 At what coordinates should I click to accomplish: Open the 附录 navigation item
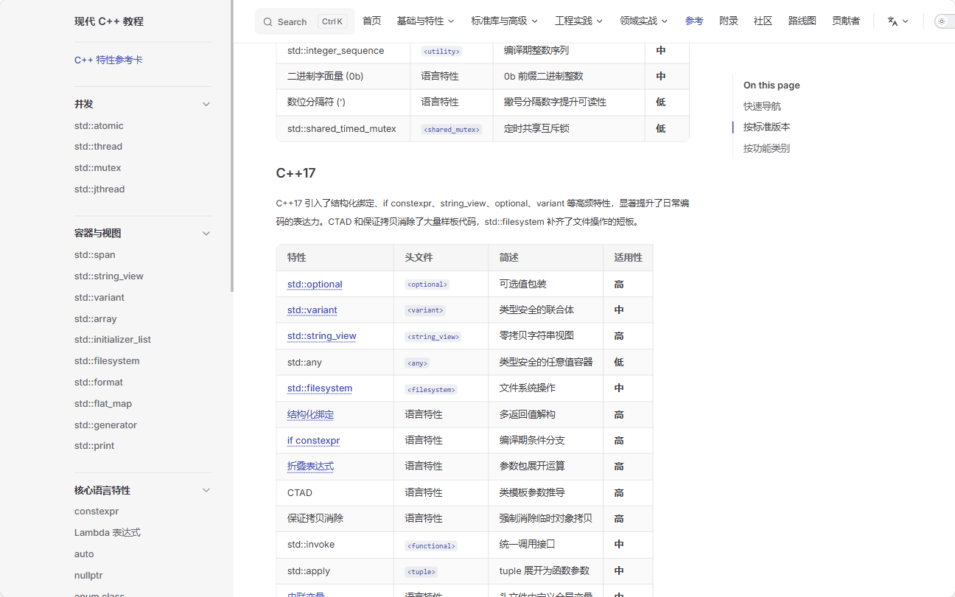[x=729, y=21]
